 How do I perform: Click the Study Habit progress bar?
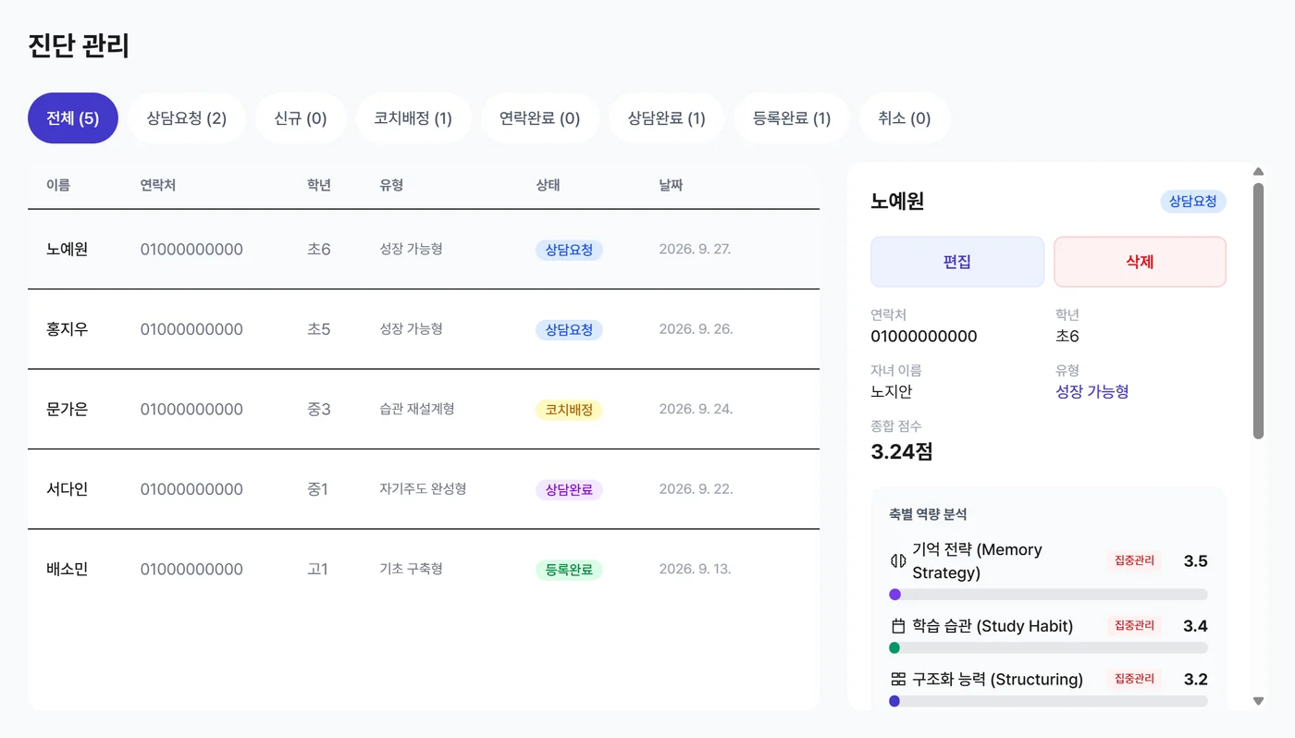coord(1048,648)
